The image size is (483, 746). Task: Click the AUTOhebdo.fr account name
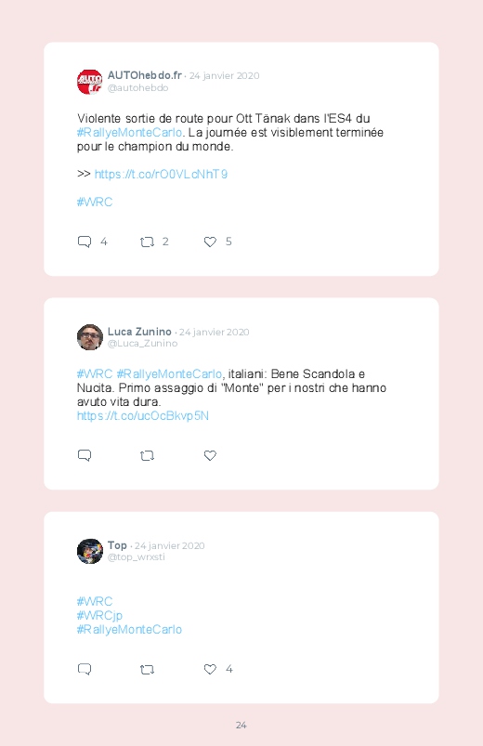coord(145,75)
